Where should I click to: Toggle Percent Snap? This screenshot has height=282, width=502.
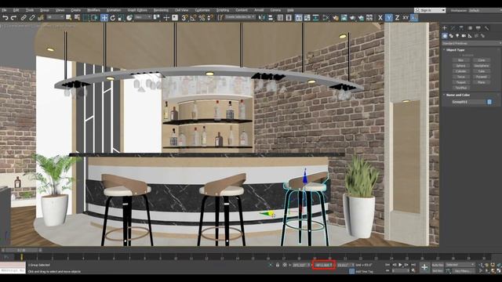[x=202, y=18]
